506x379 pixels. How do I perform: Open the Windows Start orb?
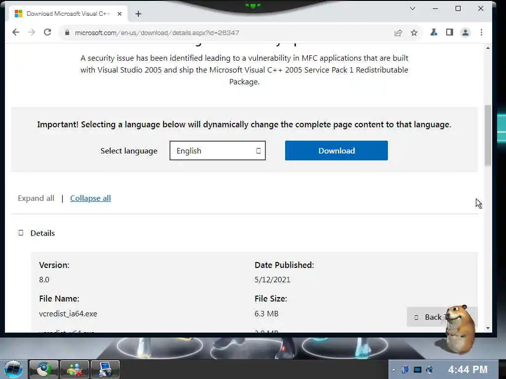click(x=13, y=369)
